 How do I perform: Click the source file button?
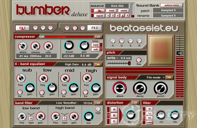click(99, 11)
